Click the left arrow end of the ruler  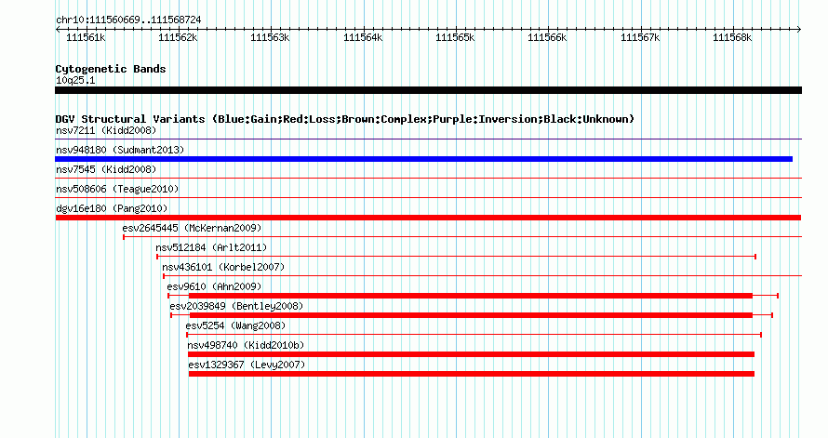58,30
